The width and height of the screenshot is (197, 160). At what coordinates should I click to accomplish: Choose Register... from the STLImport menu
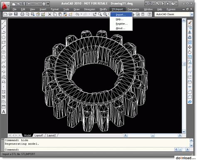click(x=121, y=24)
